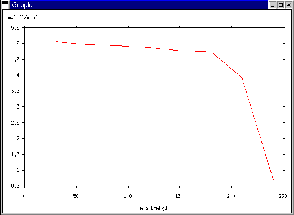Click the 150 tick label on x-axis
Screen dimensions: 294x215
[x=179, y=196]
